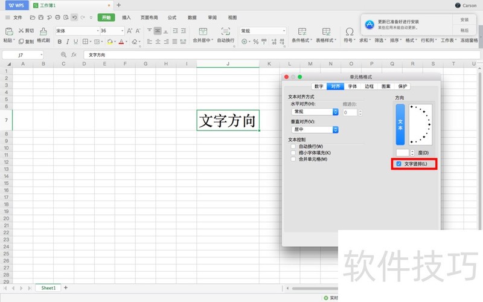Click 安装 in the update notification

pos(464,20)
